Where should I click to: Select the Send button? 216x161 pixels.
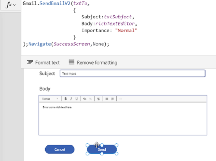pyautogui.click(x=102, y=149)
